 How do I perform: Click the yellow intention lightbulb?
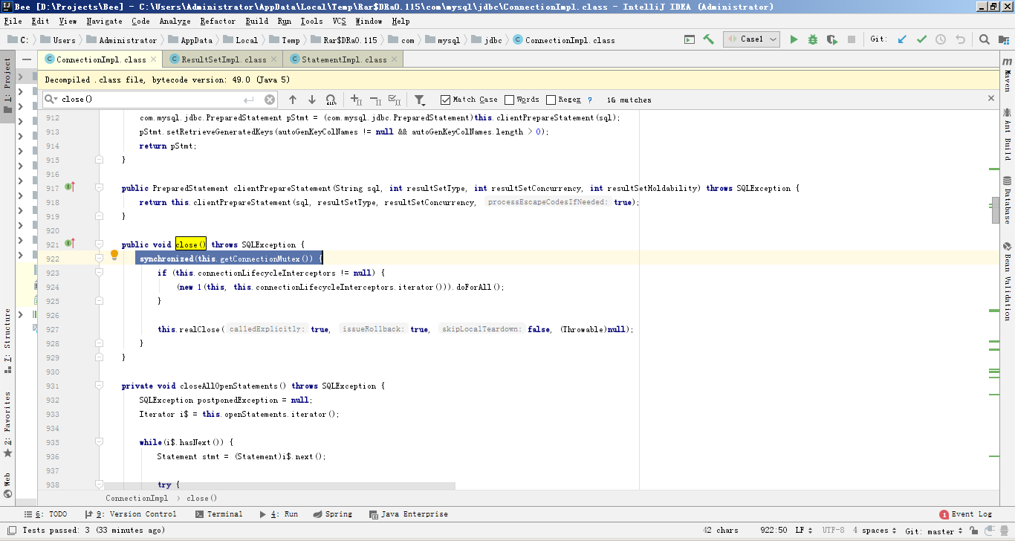point(114,255)
